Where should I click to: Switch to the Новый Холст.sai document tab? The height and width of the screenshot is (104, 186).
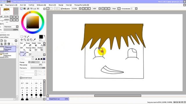(x=58, y=99)
